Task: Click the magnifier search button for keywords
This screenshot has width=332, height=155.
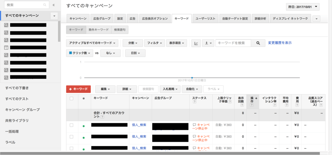Action: click(x=258, y=43)
